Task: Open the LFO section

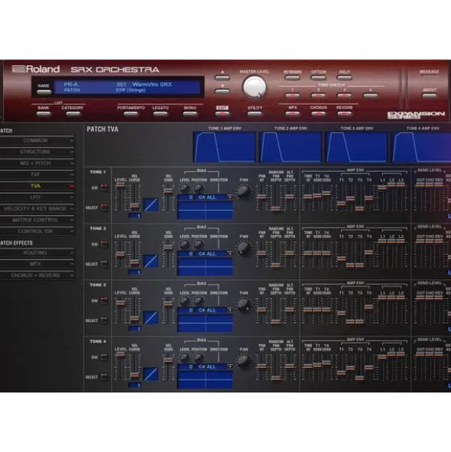Action: pos(37,197)
